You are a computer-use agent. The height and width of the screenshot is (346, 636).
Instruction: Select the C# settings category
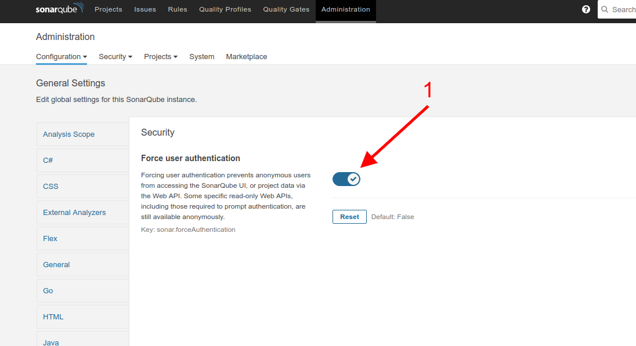click(x=83, y=161)
